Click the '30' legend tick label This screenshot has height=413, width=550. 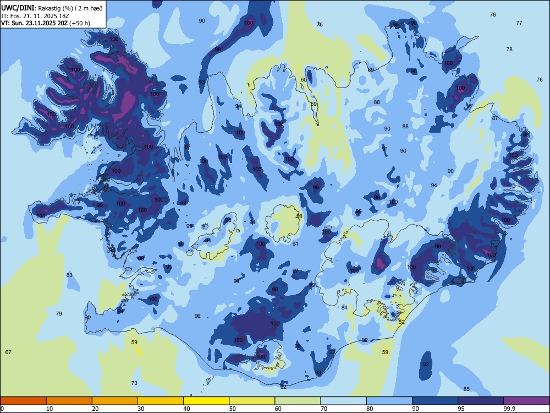pos(141,409)
